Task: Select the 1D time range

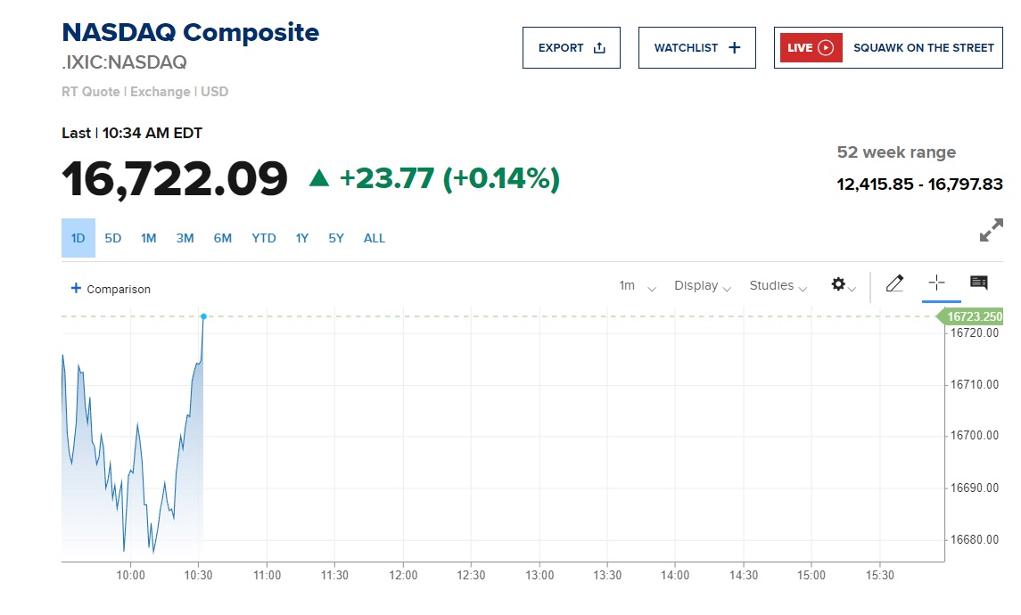Action: coord(78,238)
